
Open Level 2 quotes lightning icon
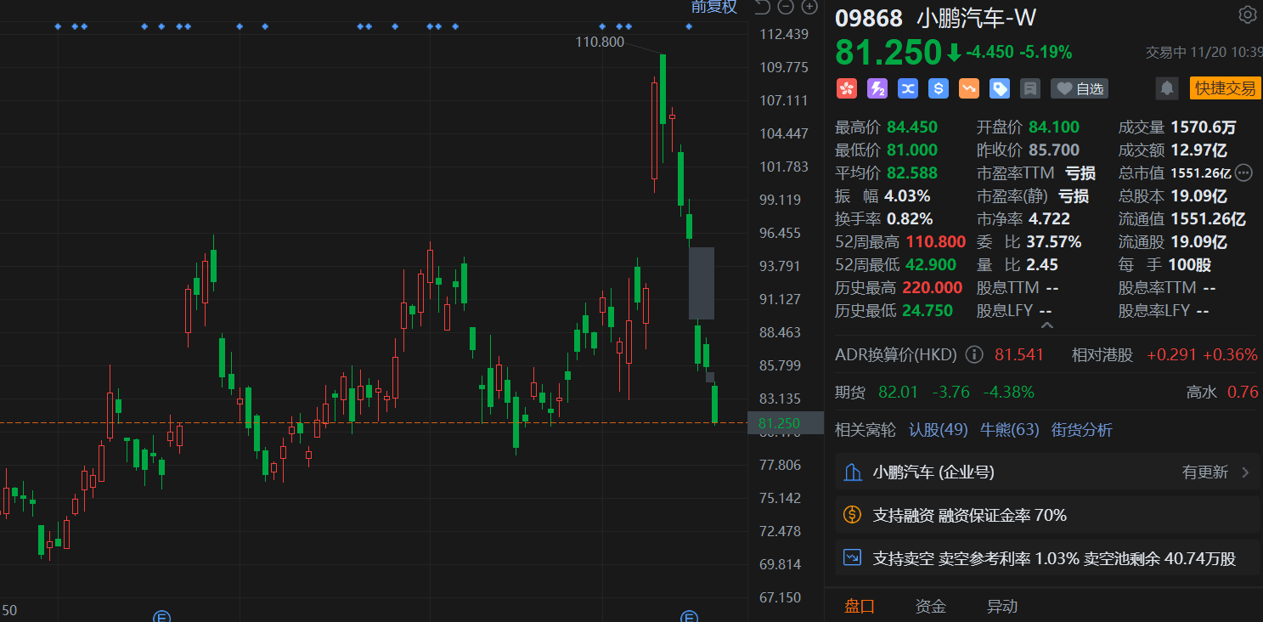877,88
